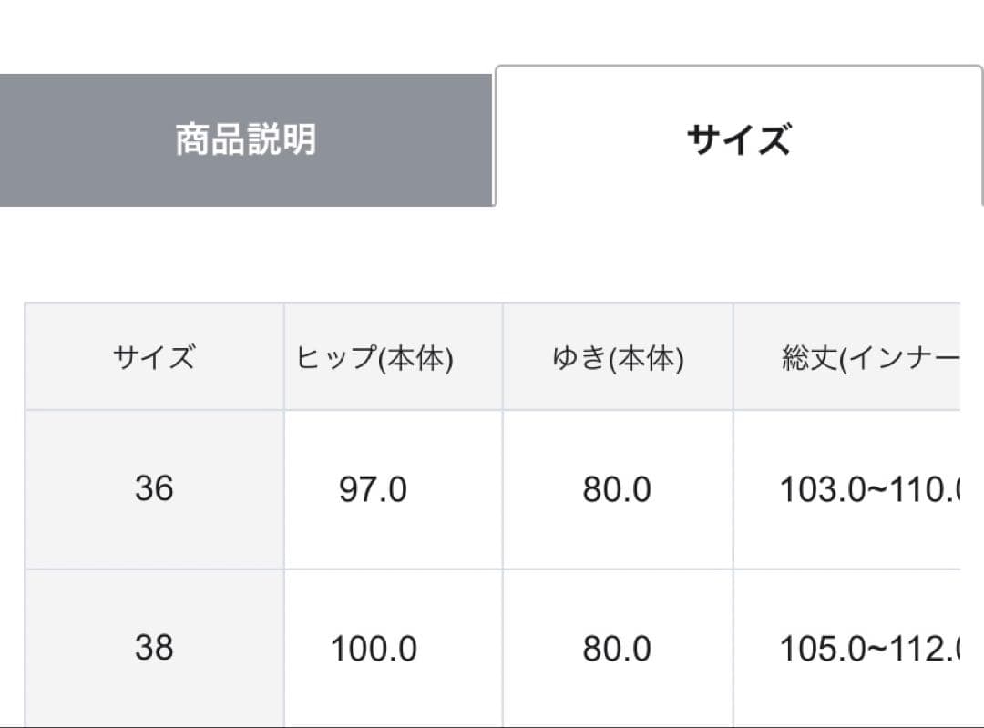Image resolution: width=984 pixels, height=728 pixels.
Task: Click the size 36 table row
Action: [x=492, y=489]
